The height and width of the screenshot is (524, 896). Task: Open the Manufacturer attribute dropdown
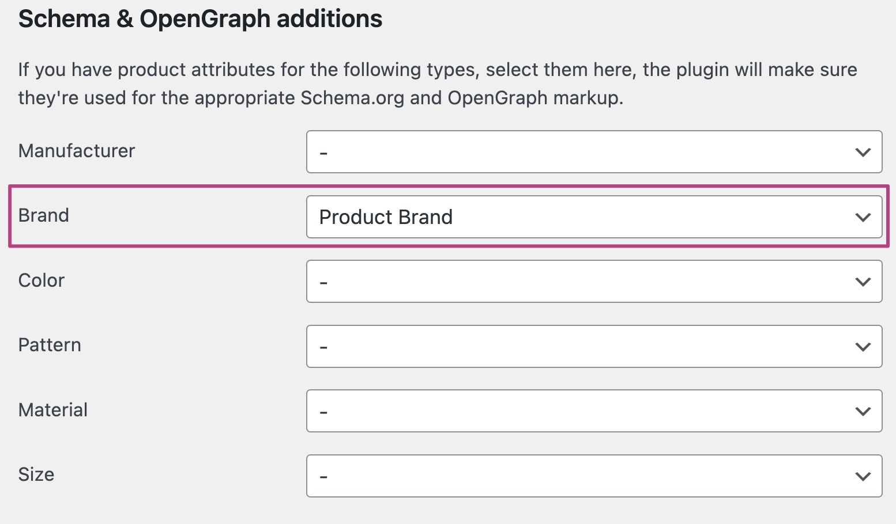point(594,152)
